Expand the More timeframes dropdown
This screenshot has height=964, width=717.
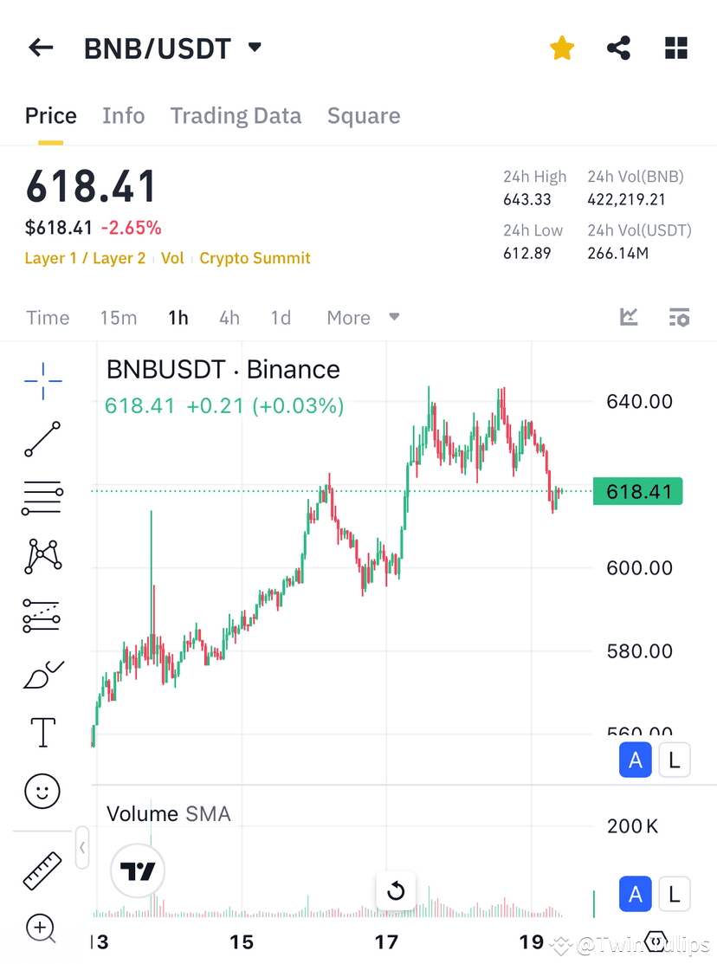tap(364, 317)
